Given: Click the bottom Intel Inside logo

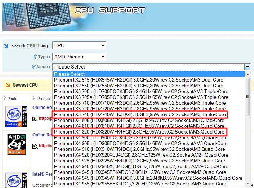Looking at the screenshot, I should click(x=16, y=180).
